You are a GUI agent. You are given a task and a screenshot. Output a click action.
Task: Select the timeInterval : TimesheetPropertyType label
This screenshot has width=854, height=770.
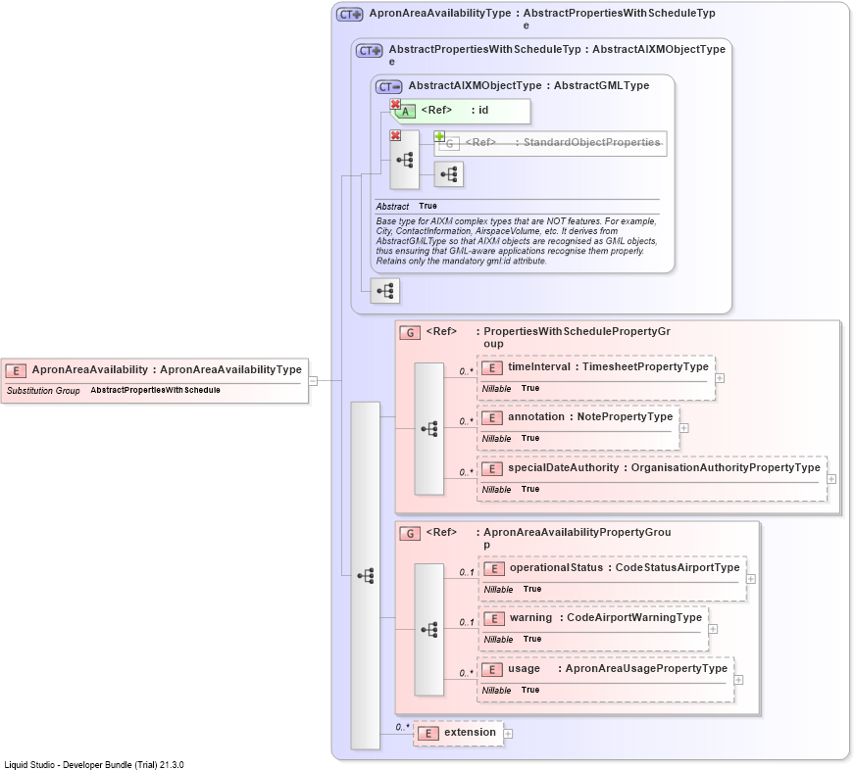608,366
